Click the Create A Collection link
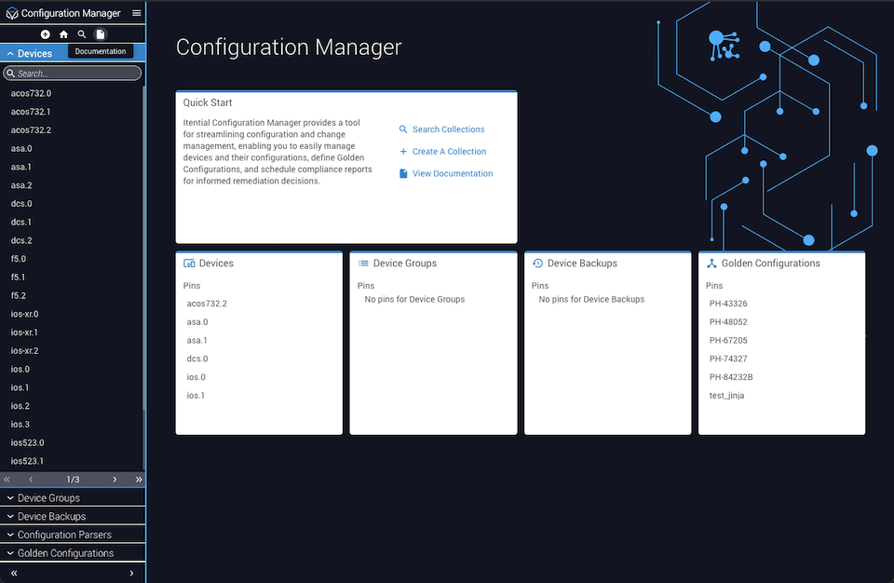This screenshot has width=894, height=583. tap(449, 152)
